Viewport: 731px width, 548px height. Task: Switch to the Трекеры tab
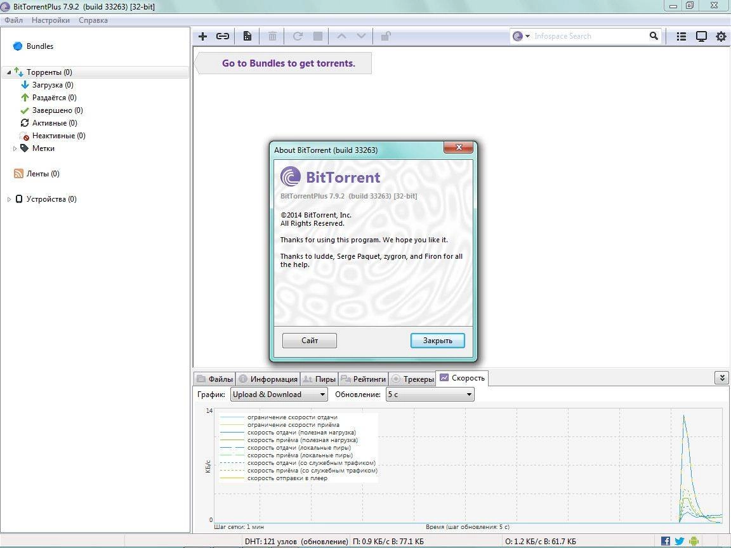click(x=412, y=379)
